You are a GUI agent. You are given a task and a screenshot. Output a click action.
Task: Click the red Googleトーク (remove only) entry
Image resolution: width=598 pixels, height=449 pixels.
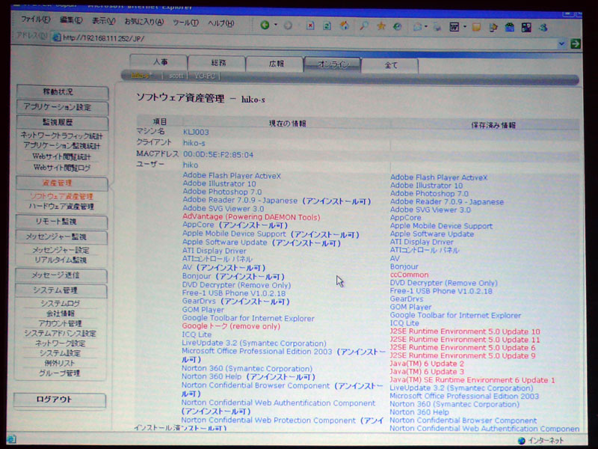tap(231, 326)
